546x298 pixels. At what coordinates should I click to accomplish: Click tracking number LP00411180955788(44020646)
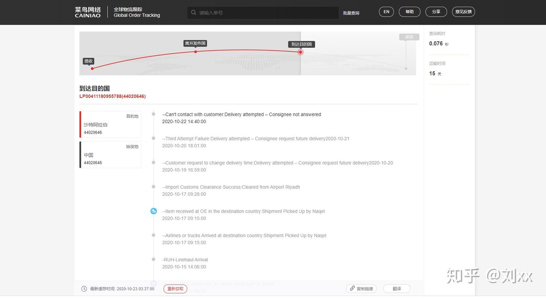[113, 96]
